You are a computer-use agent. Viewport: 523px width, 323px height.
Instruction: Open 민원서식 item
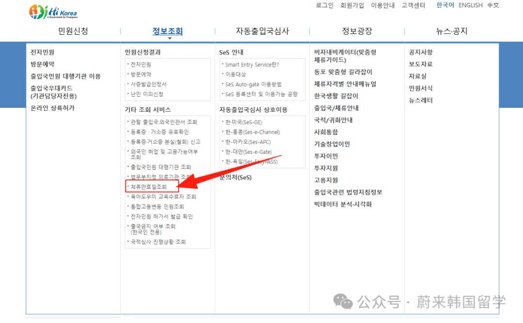(421, 88)
